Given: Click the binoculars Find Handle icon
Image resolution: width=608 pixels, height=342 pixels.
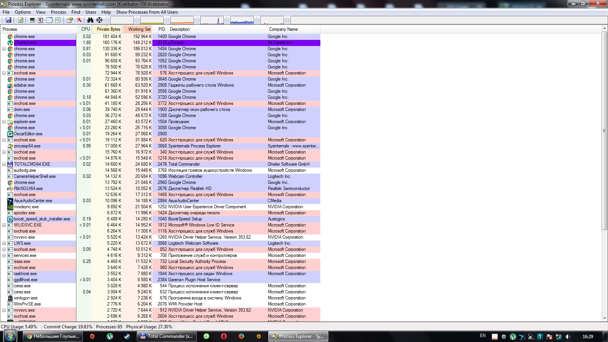Looking at the screenshot, I should point(90,20).
